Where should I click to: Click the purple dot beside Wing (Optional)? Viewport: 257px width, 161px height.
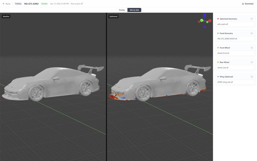point(218,76)
